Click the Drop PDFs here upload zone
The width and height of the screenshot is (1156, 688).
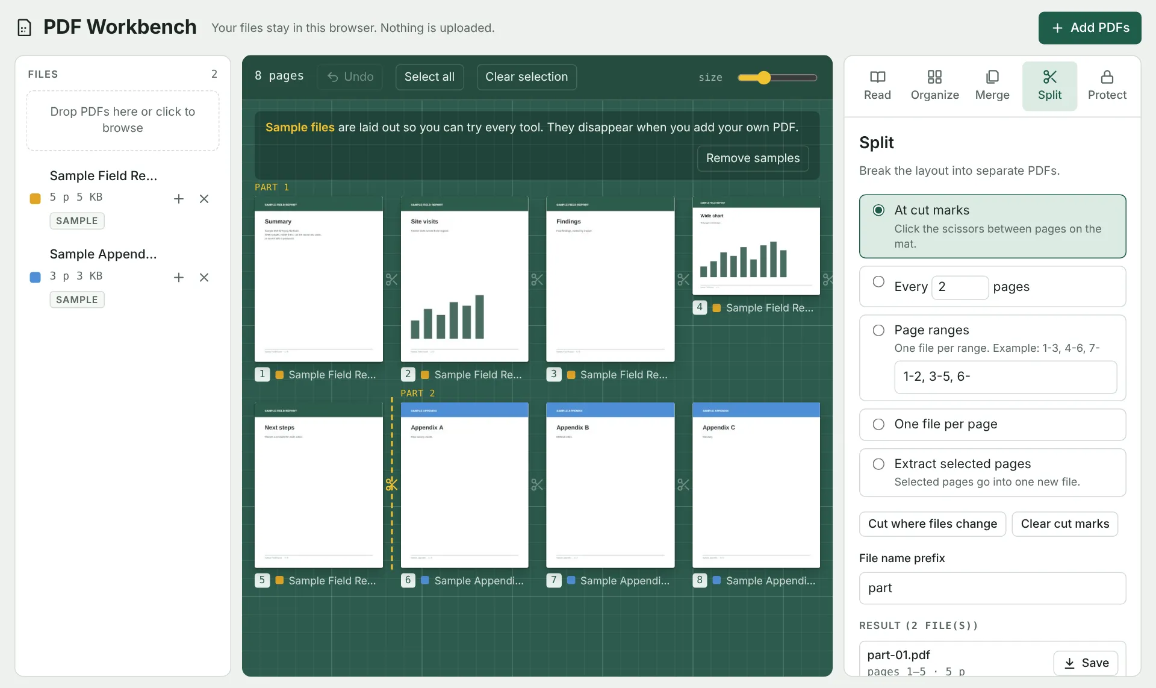click(x=123, y=120)
